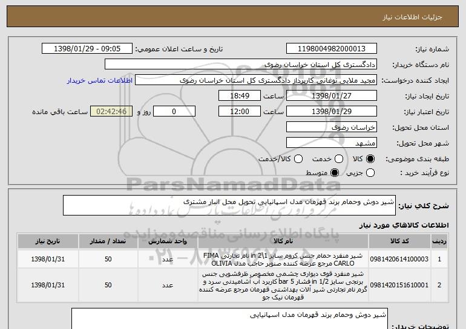Click the واحد شمارش column header

(168, 241)
